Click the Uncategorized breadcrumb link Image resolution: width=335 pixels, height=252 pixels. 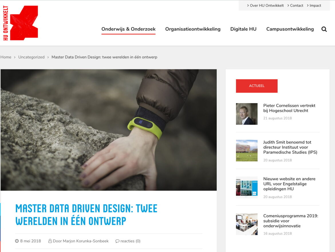pos(31,57)
